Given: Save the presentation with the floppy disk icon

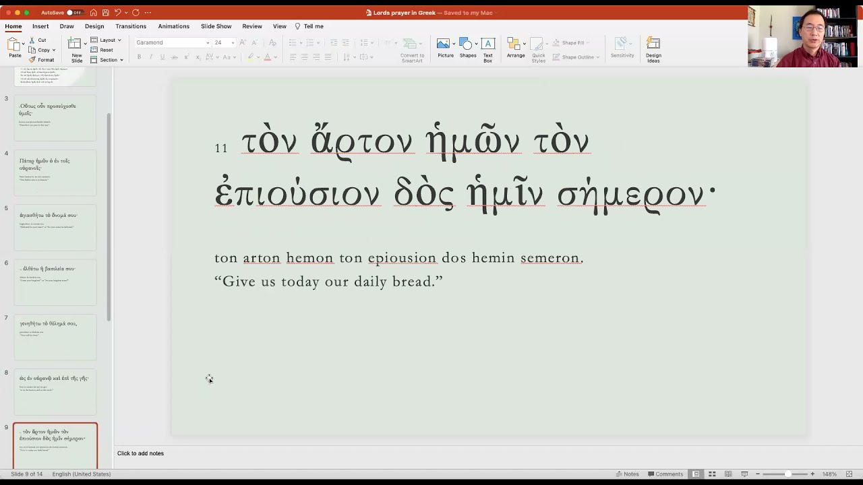Looking at the screenshot, I should pos(105,12).
